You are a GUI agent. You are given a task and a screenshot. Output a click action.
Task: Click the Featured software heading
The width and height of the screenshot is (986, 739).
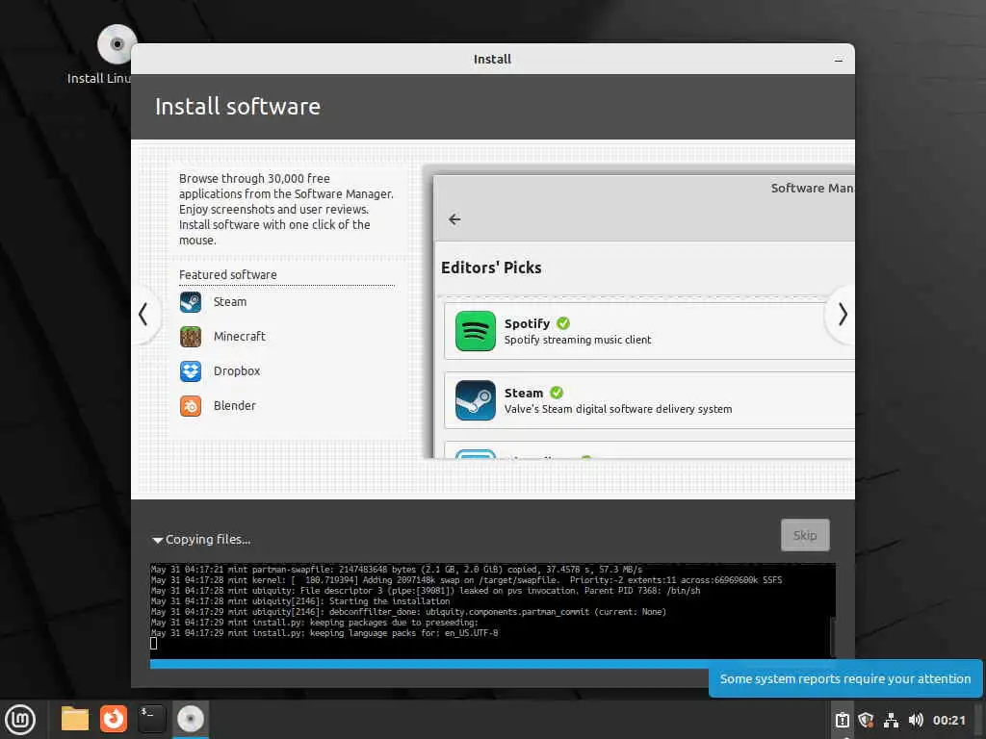227,275
